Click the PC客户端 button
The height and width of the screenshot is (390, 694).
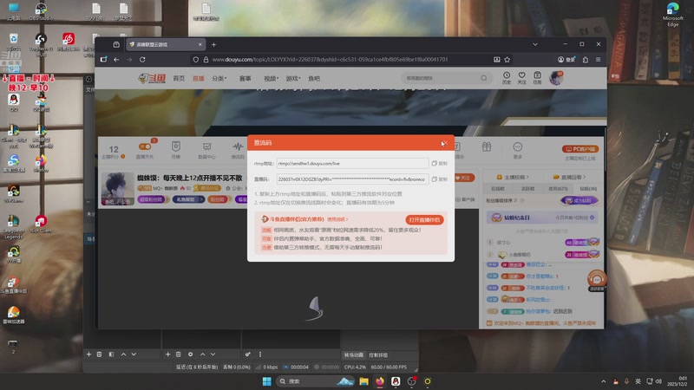tap(580, 149)
